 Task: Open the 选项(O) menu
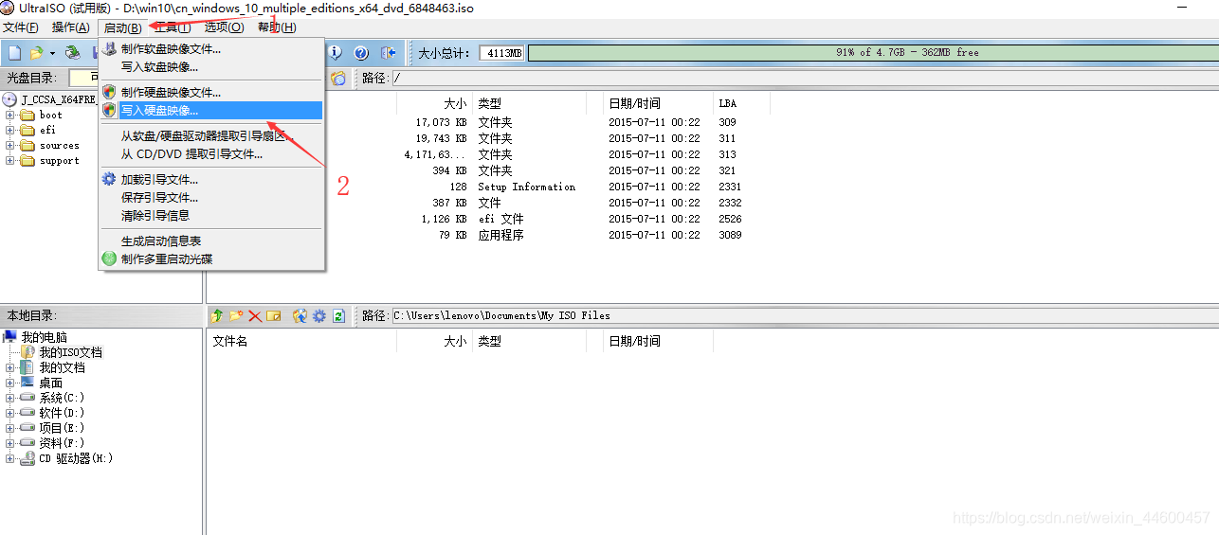225,27
